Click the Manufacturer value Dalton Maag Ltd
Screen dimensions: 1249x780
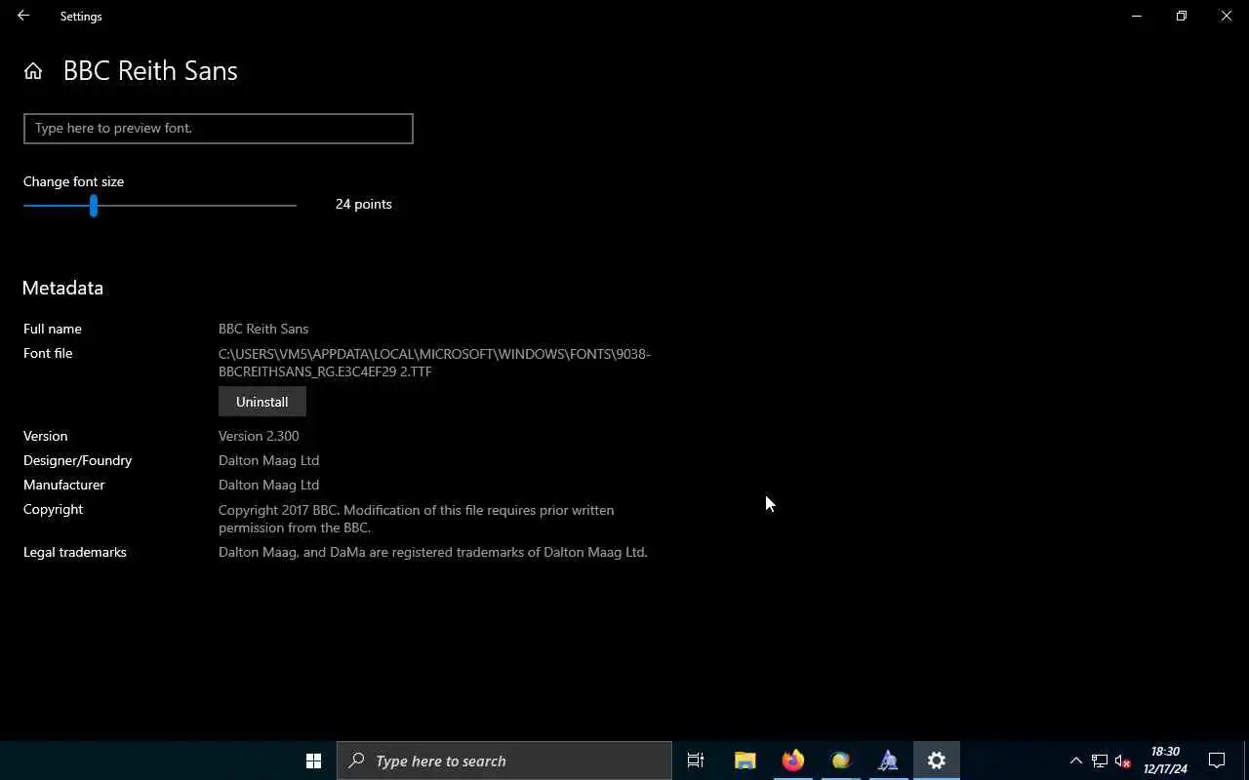(x=269, y=485)
